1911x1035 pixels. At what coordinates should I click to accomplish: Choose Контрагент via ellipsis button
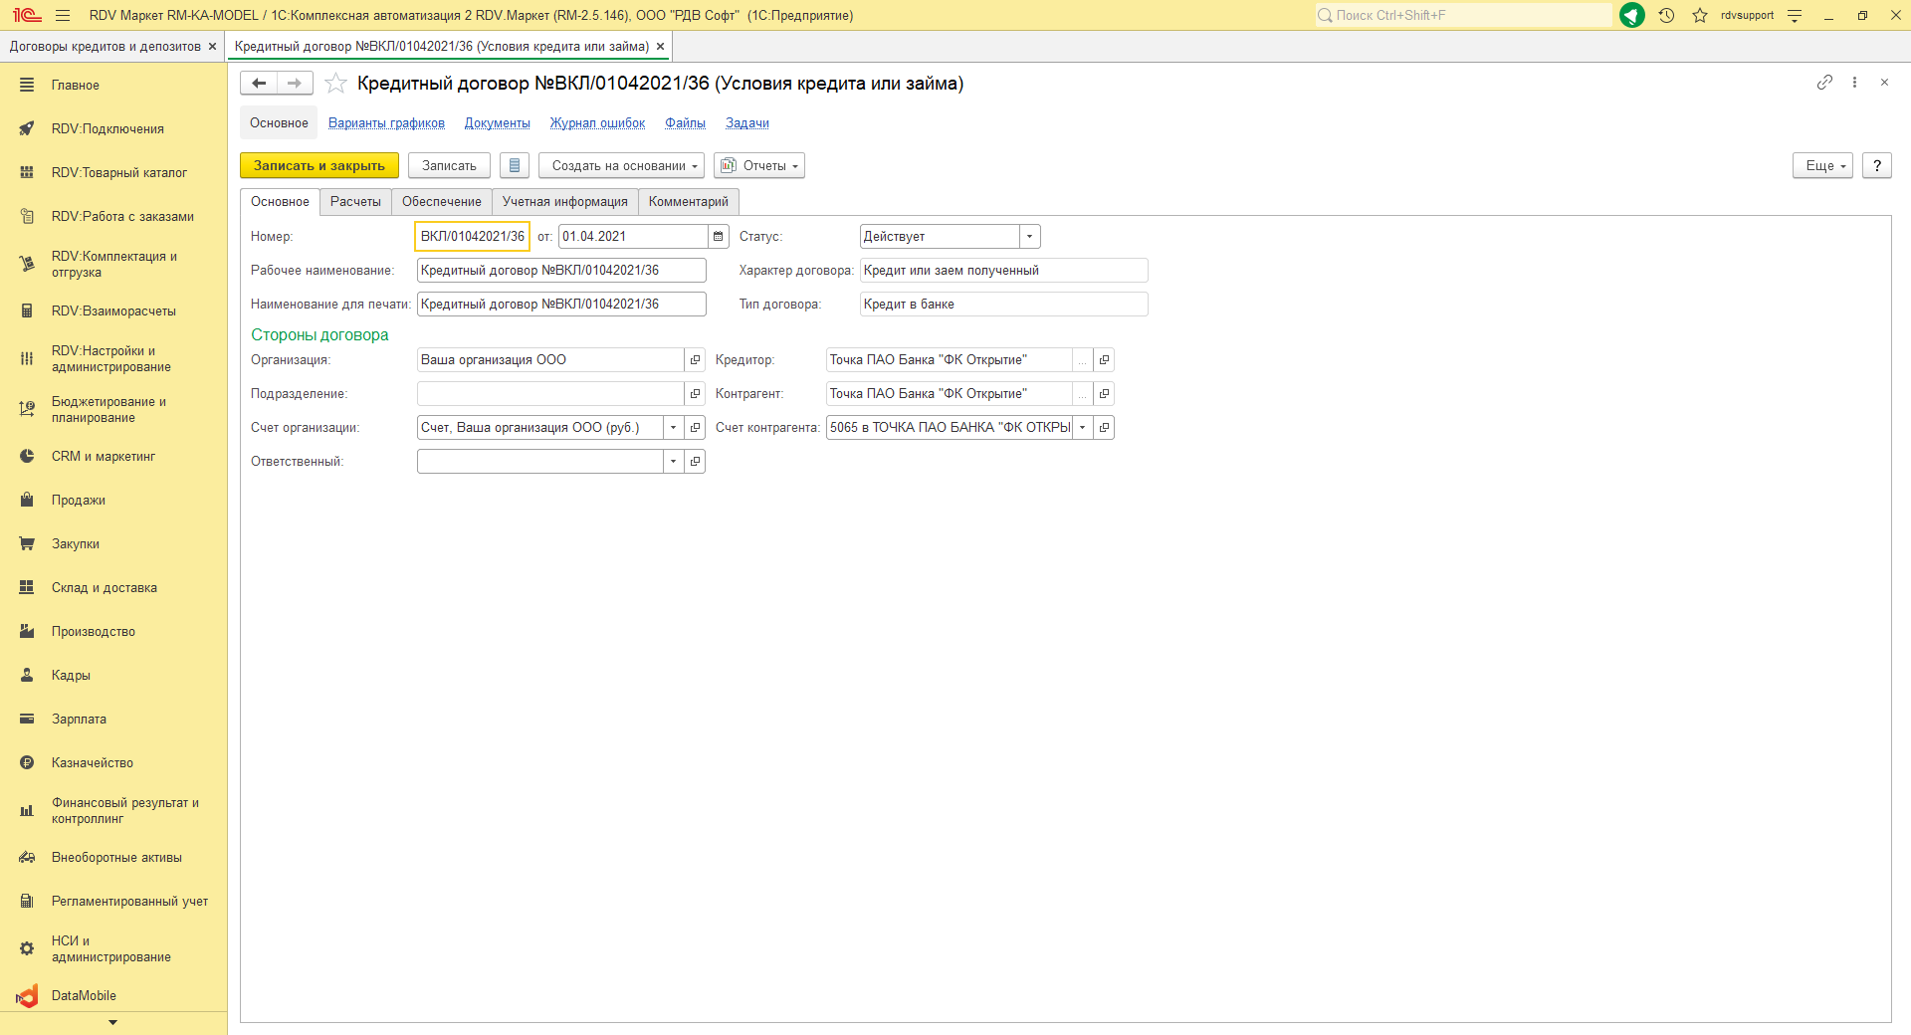click(1082, 393)
